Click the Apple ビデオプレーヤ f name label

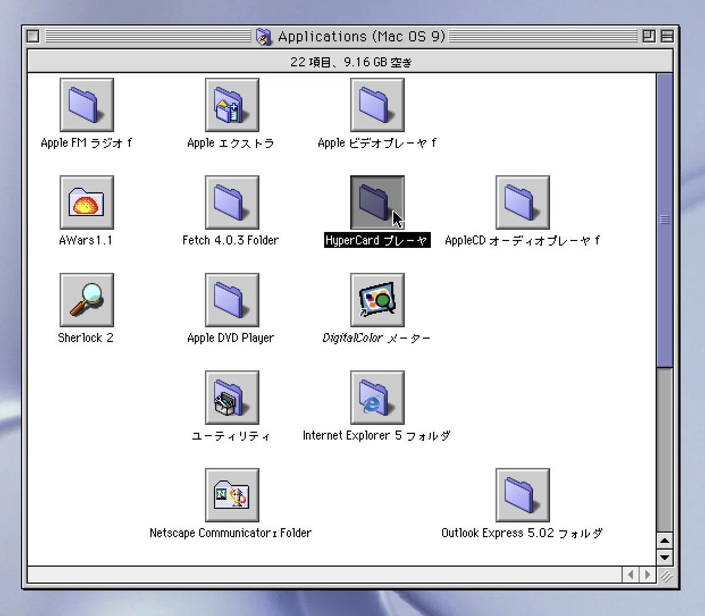pos(377,143)
